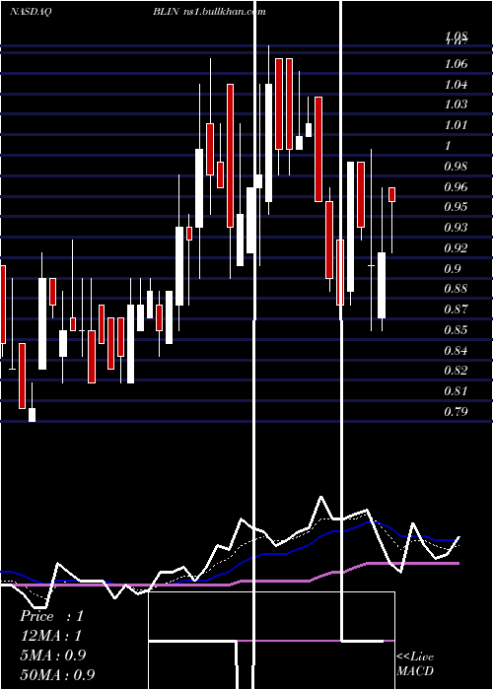The height and width of the screenshot is (690, 493).
Task: Click the NASDAQ exchange label
Action: pyautogui.click(x=31, y=12)
